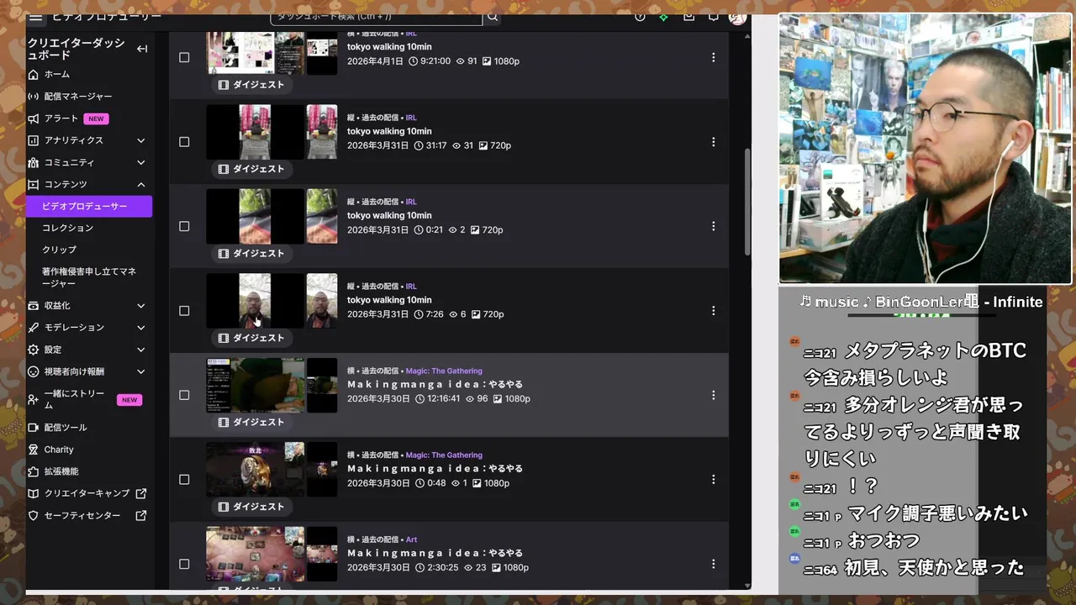The height and width of the screenshot is (605, 1076).
Task: Open more options for 0:21 video
Action: (x=713, y=226)
